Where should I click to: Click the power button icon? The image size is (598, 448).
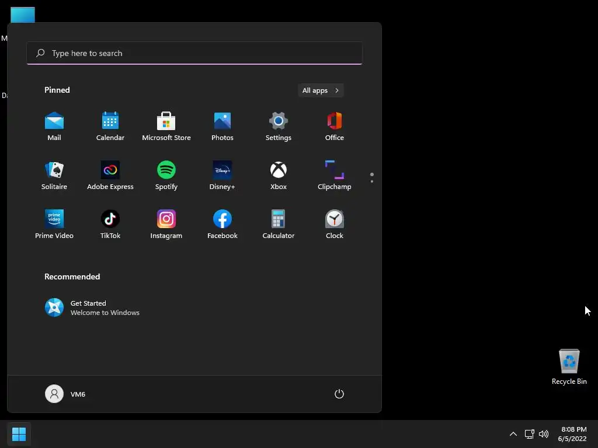pos(339,394)
